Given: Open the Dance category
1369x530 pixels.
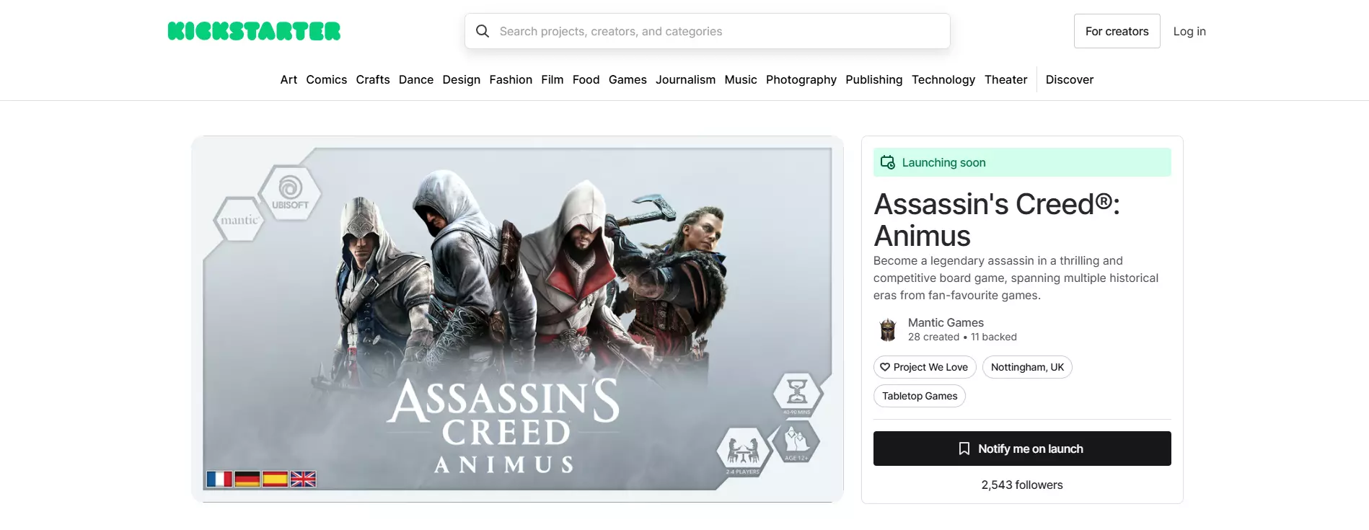Looking at the screenshot, I should (416, 79).
